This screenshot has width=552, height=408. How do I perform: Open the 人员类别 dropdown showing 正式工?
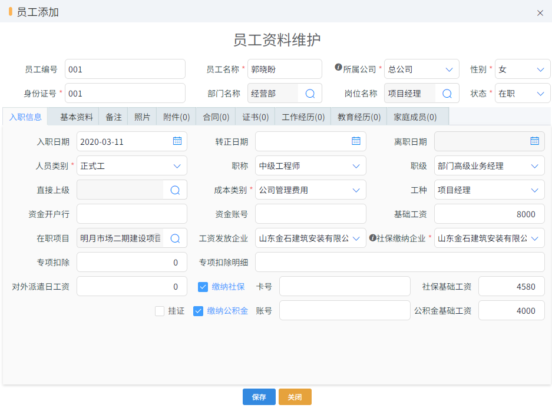point(131,165)
